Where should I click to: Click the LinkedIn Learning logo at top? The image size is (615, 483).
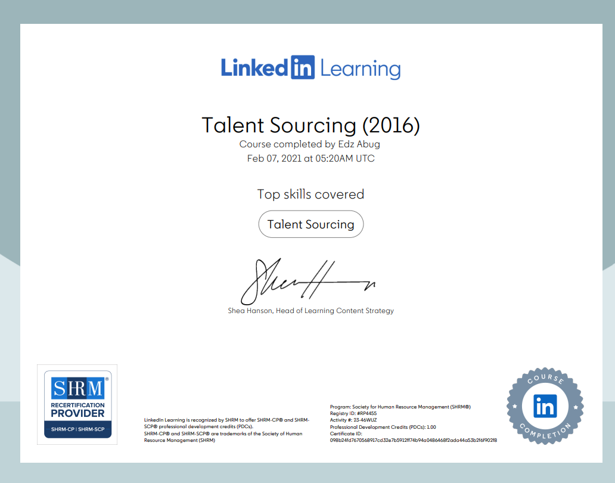coord(310,68)
